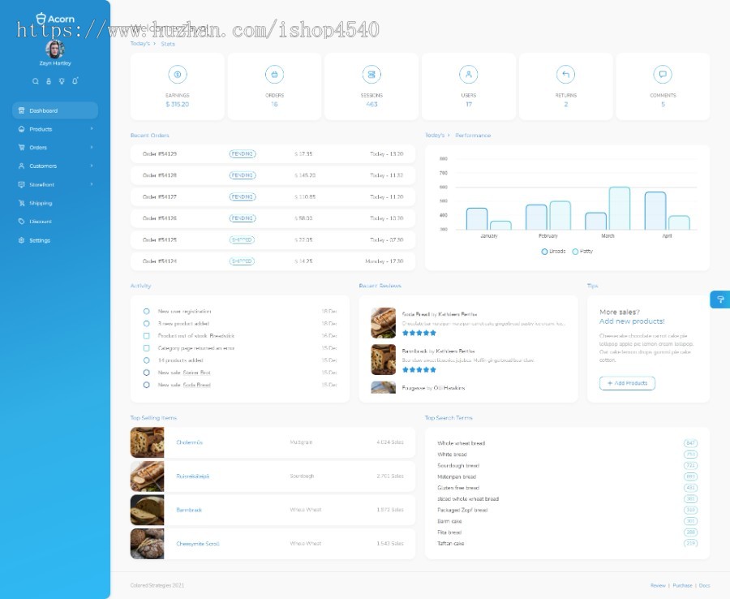
Task: Click Soda Bread five-star rating
Action: pyautogui.click(x=419, y=333)
